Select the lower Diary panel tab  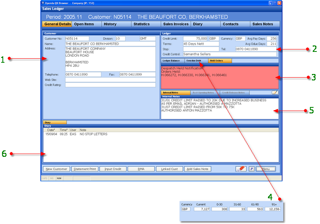coord(55,122)
